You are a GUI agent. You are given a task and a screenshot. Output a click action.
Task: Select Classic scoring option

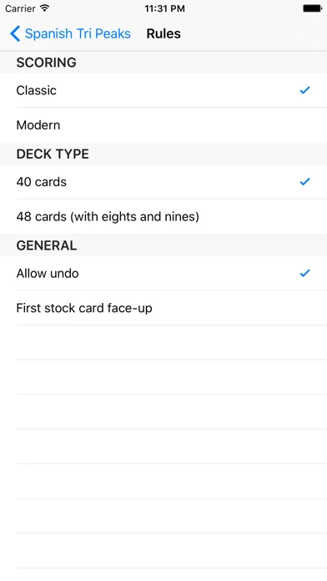163,90
